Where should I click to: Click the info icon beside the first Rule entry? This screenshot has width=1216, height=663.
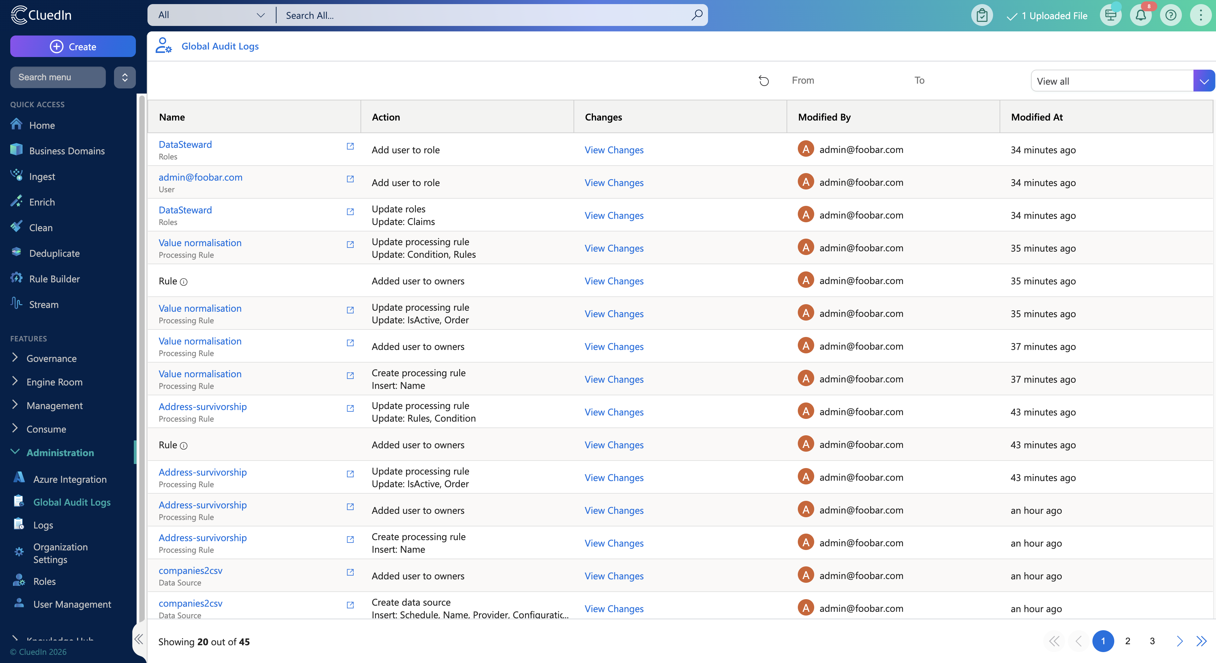pos(184,282)
